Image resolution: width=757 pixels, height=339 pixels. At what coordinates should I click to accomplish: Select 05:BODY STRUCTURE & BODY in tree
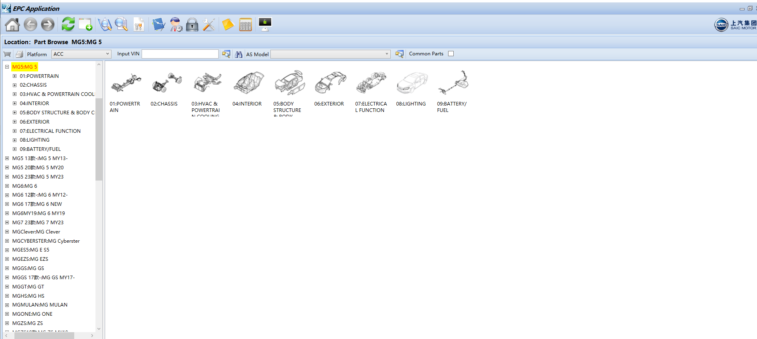[x=57, y=113]
